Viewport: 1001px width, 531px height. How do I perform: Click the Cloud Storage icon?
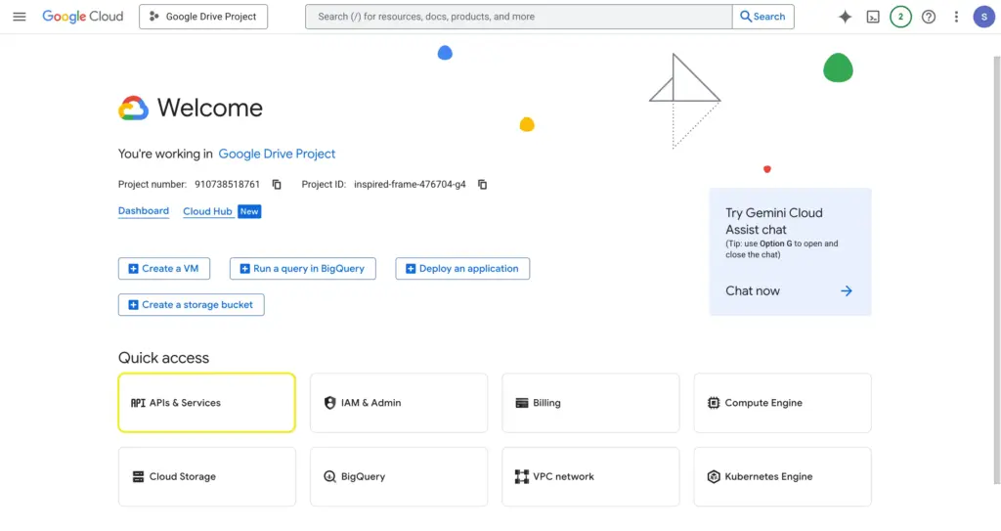[x=138, y=476]
